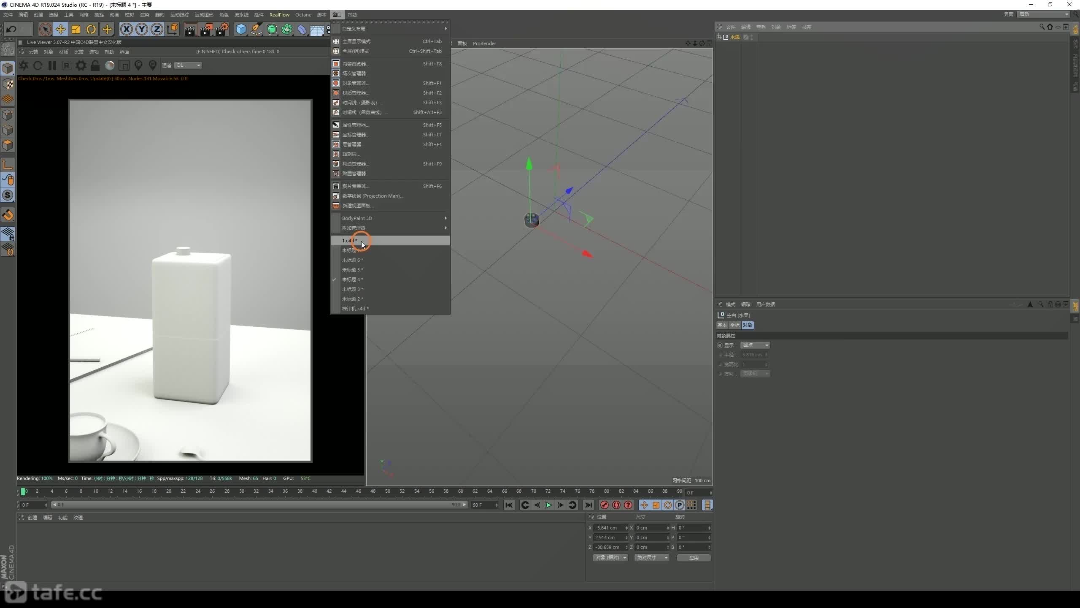Open ProRender menu in viewport
The width and height of the screenshot is (1080, 608).
484,43
